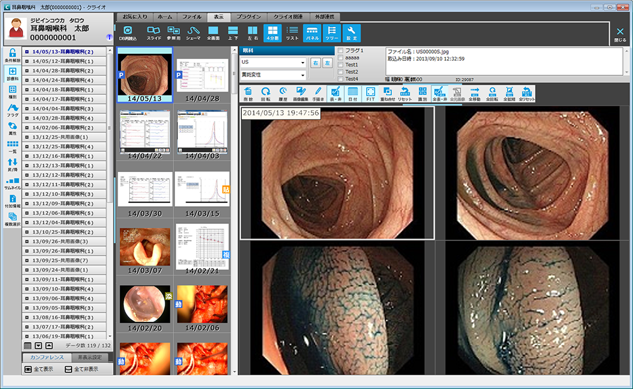Enable 複数選択 multi-select icon
The width and height of the screenshot is (633, 389).
pos(13,219)
